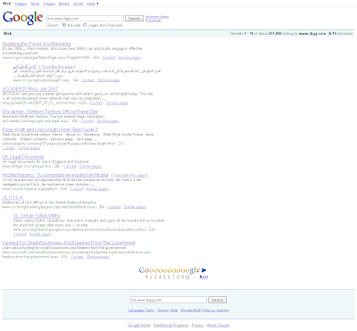Select 'pages from Pakistan' radio button
Viewport: 357px width, 331px height.
tap(85, 25)
